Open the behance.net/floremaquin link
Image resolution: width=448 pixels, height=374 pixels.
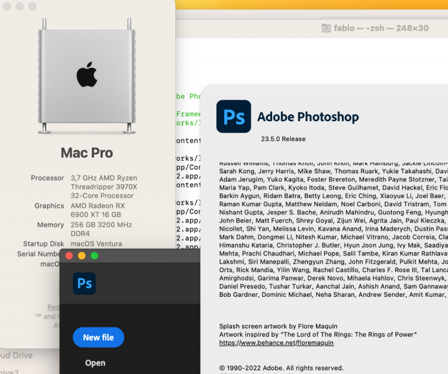pyautogui.click(x=276, y=343)
